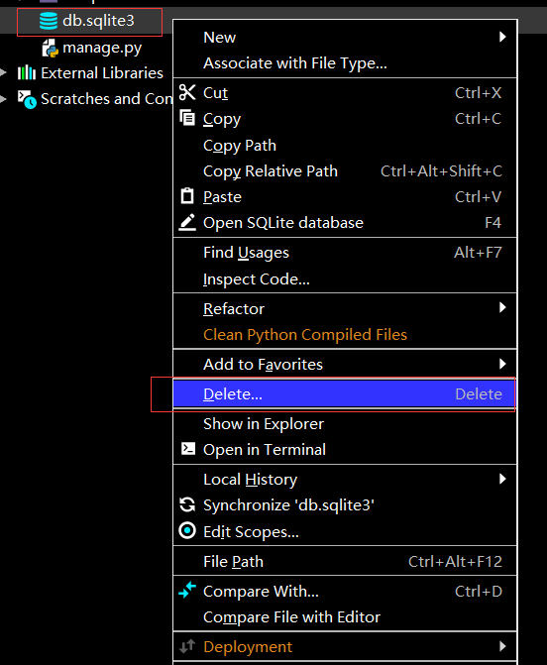Click the Synchronize refresh icon
The width and height of the screenshot is (547, 665).
[x=187, y=504]
